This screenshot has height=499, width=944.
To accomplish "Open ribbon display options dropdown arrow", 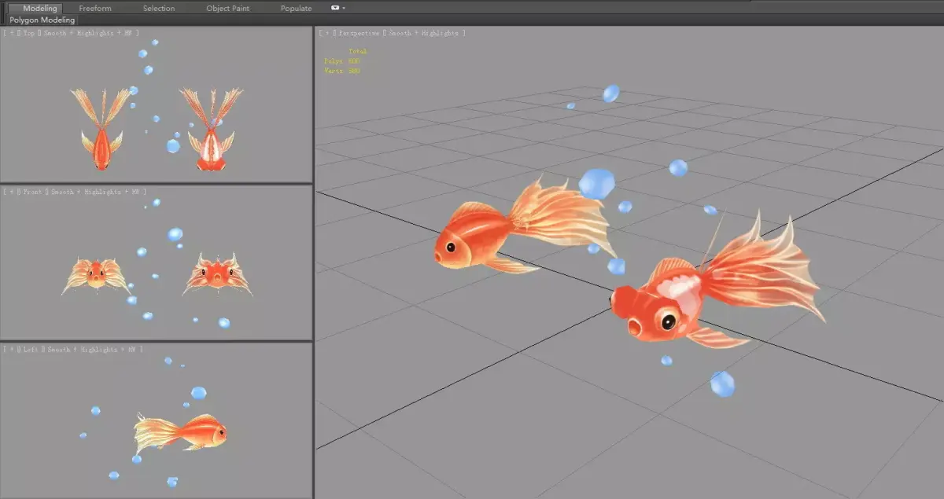I will [344, 8].
